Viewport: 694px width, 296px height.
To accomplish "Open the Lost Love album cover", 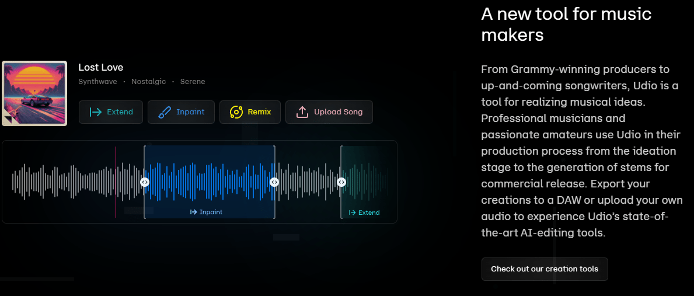I will point(34,93).
